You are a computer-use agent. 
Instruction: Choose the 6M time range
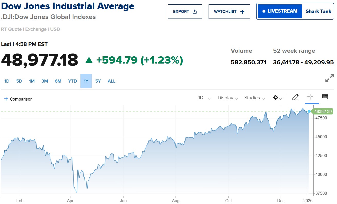pos(58,81)
